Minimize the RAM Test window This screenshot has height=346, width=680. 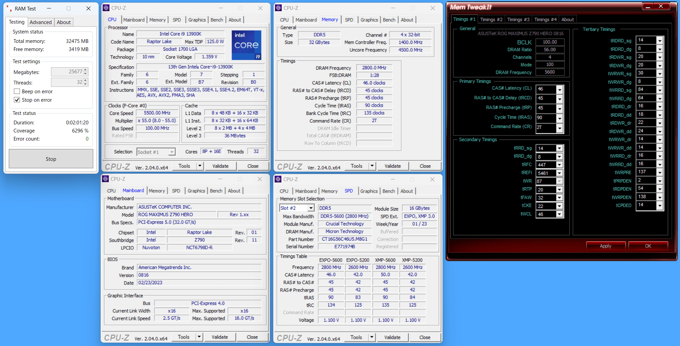[49, 8]
